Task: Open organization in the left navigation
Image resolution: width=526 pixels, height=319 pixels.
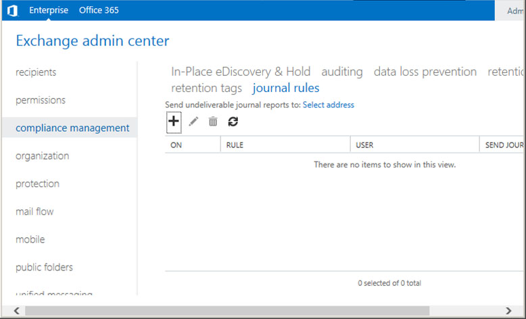Action: point(43,155)
